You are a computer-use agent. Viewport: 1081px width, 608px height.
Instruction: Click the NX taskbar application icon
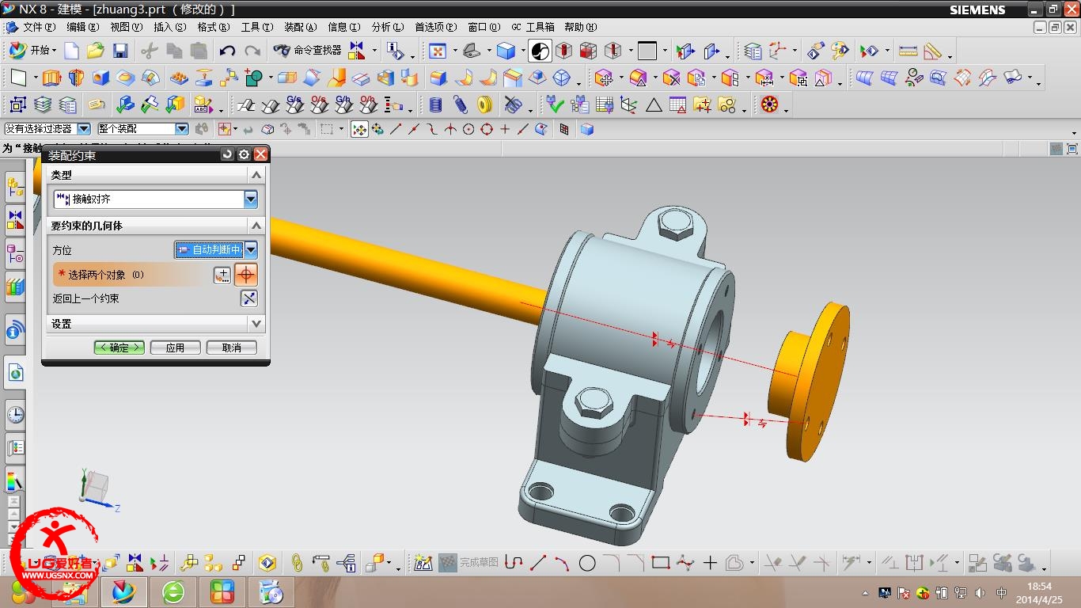[124, 591]
